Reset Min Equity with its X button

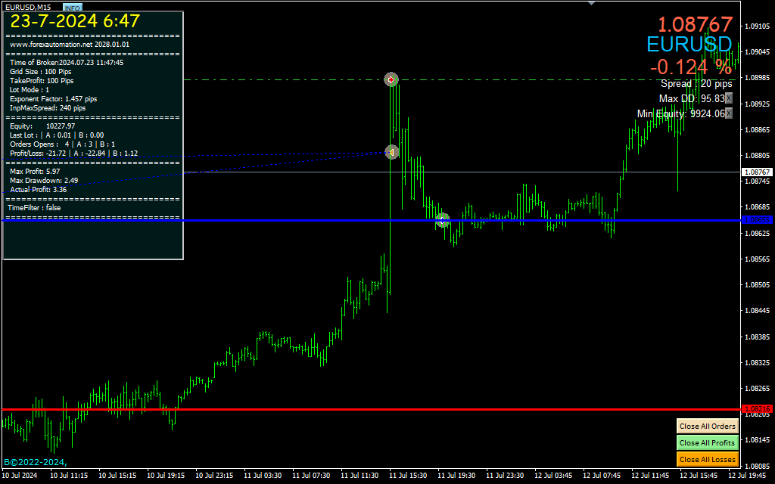[729, 113]
